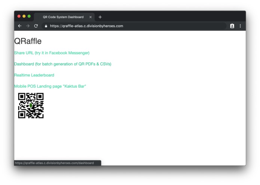Open the profile badge icon in the toolbar
This screenshot has width=260, height=185.
click(232, 26)
